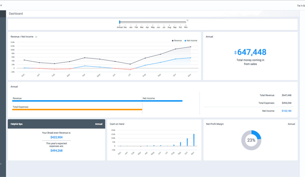Click the help icon beside the period slider
The image size is (305, 177).
click(x=188, y=20)
